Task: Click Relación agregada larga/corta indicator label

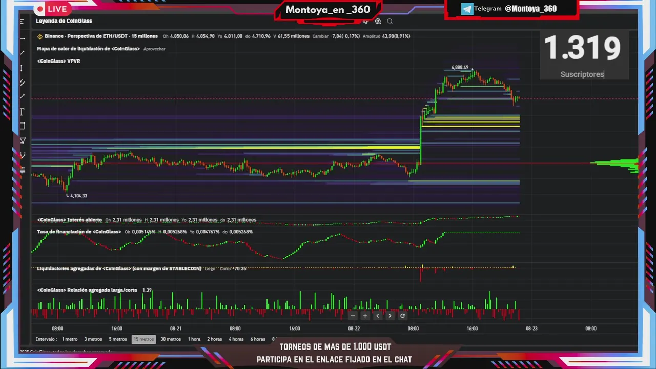Action: coord(87,290)
